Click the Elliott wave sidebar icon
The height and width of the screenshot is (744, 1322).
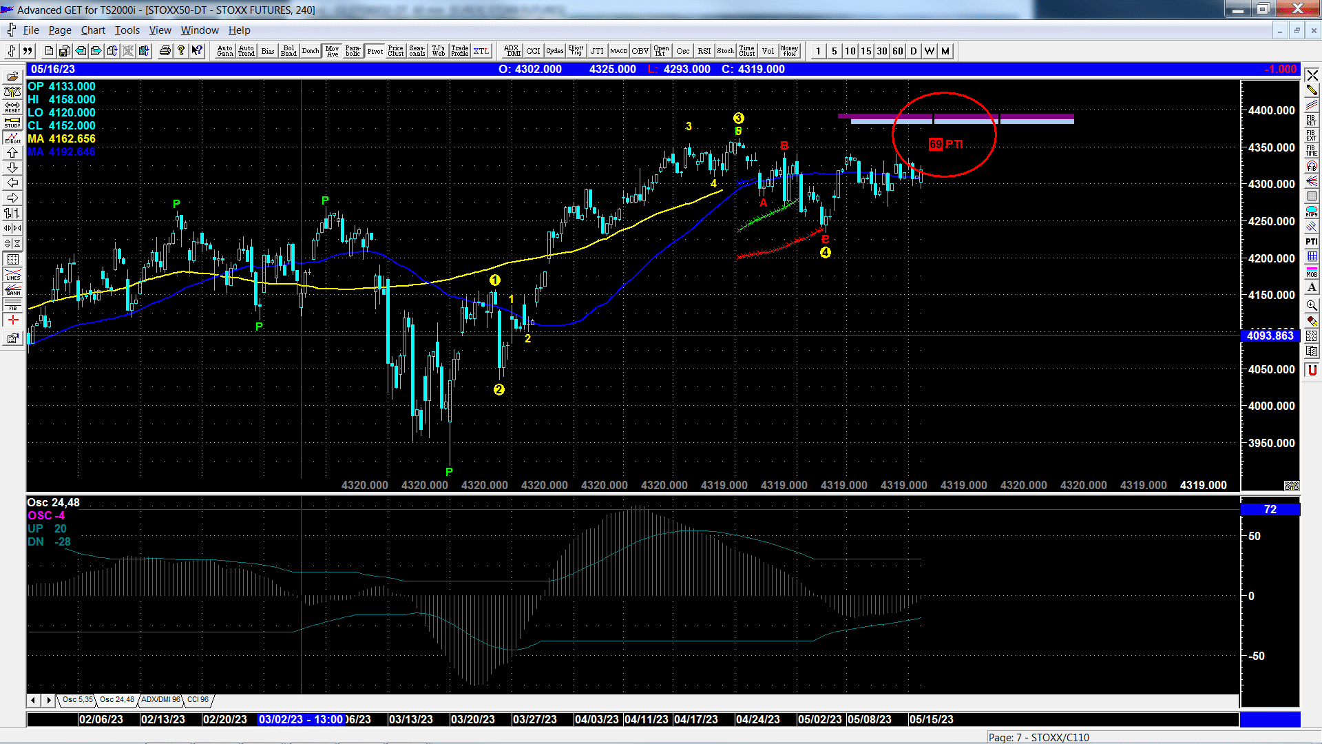[12, 137]
